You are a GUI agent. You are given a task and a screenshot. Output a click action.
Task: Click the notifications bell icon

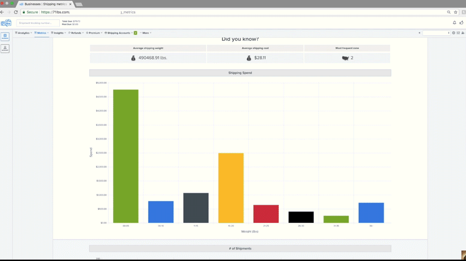coord(454,23)
